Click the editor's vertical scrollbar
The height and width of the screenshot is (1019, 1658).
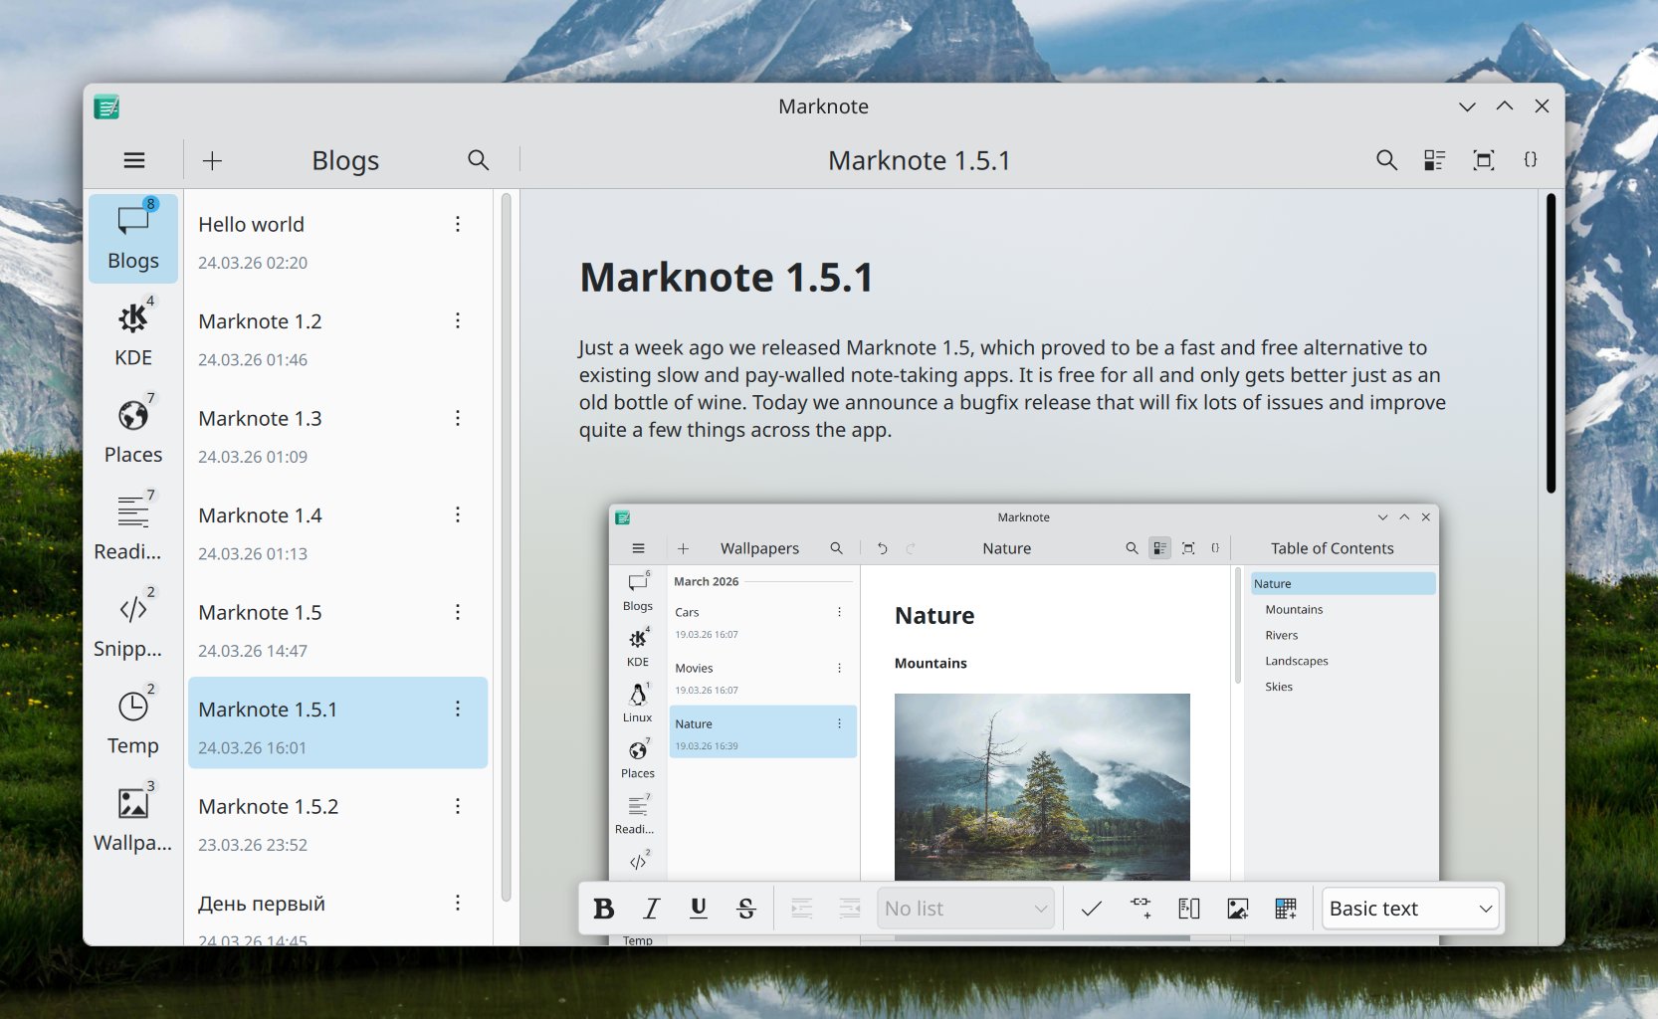point(1551,343)
